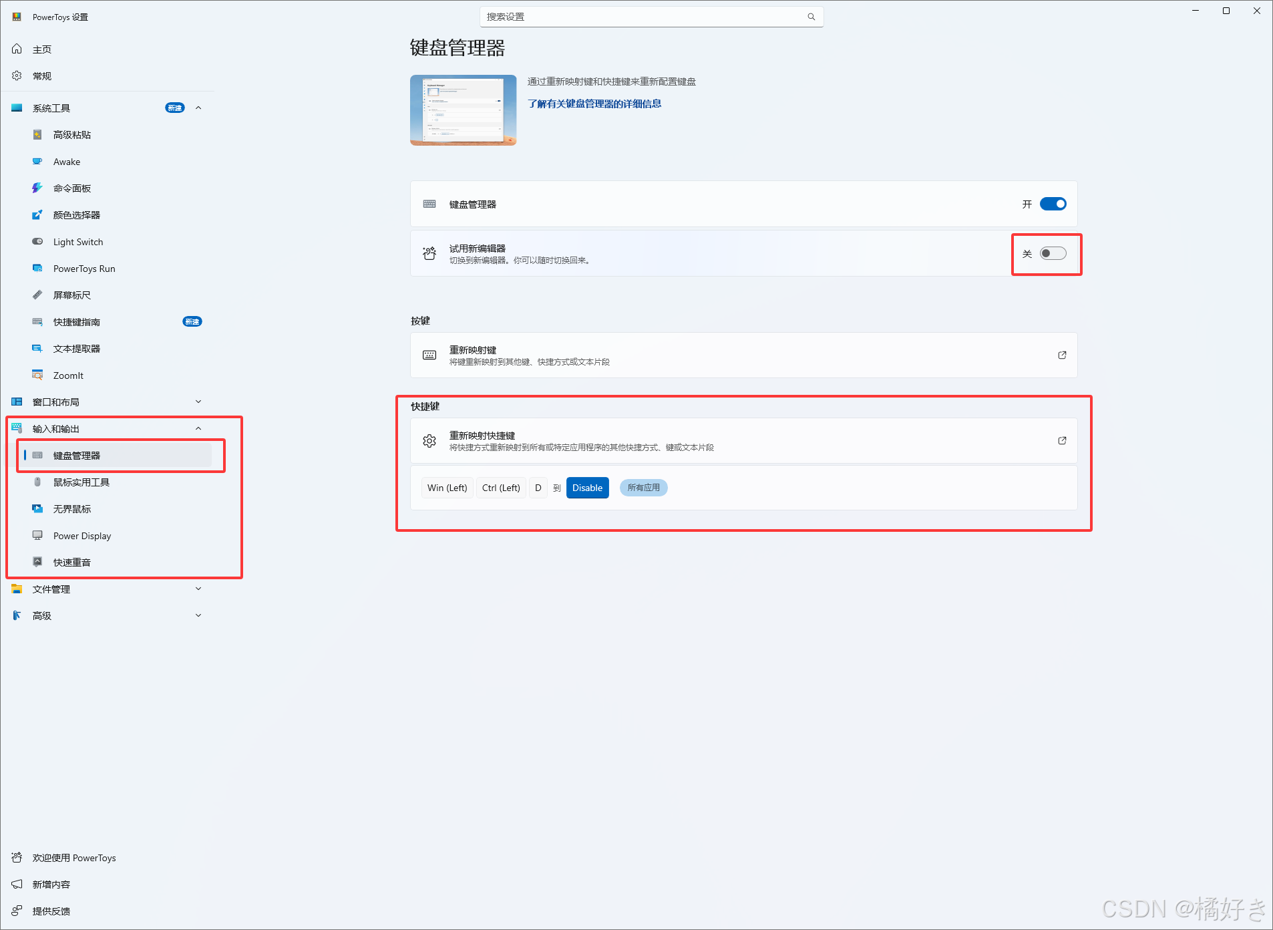
Task: Select the 鼠标实用工具 mouse icon
Action: tap(37, 482)
